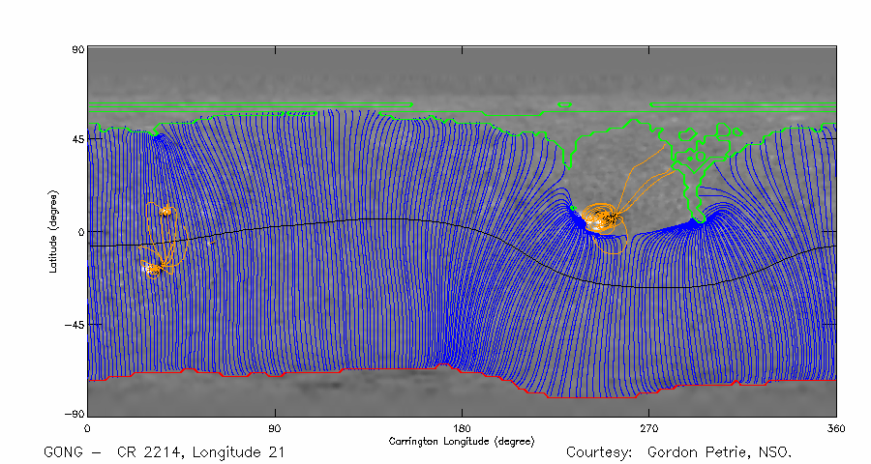Viewport: 871px width, 464px height.
Task: Click the small green oval contour at top center
Action: click(565, 104)
